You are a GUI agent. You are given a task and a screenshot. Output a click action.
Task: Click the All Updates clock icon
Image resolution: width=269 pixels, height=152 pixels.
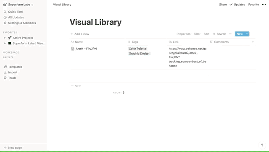click(x=5, y=17)
